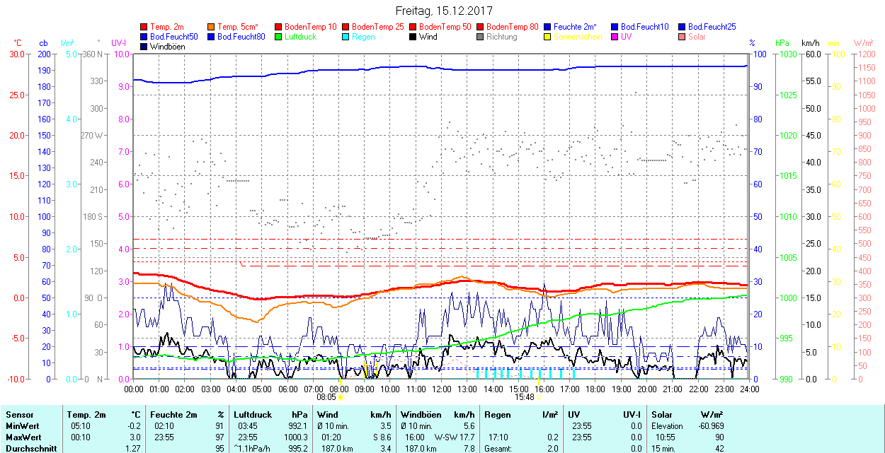Click the Solar legend swatch

(683, 37)
